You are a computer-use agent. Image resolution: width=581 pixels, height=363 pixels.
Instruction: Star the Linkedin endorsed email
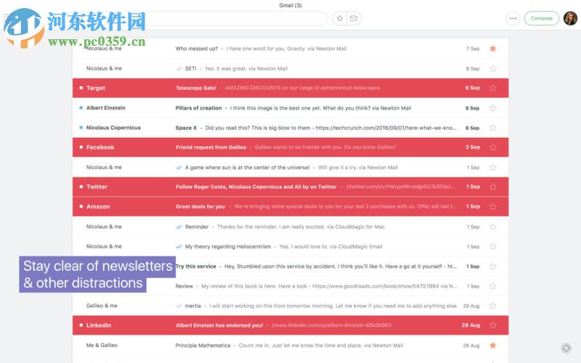coord(493,325)
